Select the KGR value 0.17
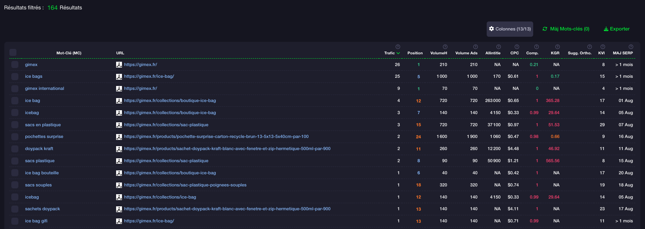The image size is (645, 229). (555, 77)
